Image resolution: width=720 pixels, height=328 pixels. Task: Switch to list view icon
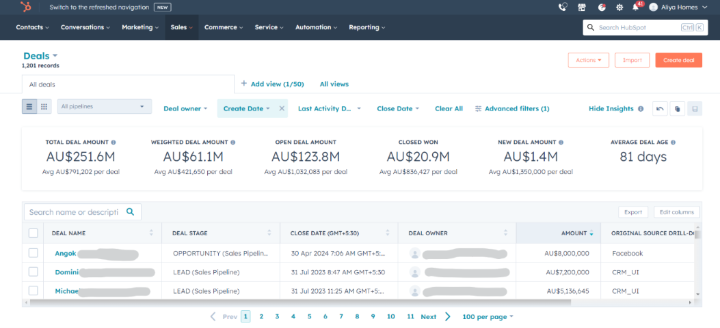(29, 107)
